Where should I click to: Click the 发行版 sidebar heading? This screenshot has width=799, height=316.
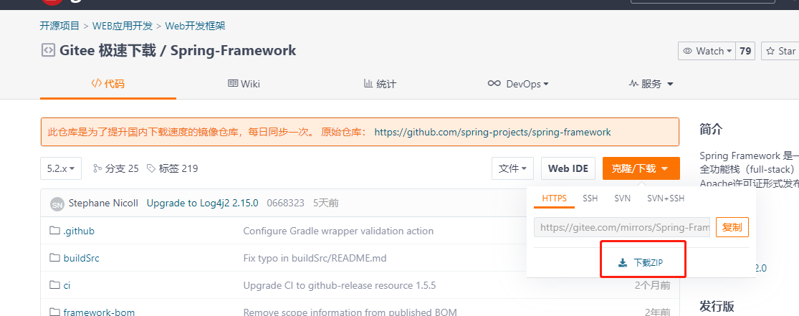[x=717, y=306]
